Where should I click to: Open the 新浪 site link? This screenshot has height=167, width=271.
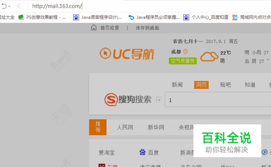[187, 153]
